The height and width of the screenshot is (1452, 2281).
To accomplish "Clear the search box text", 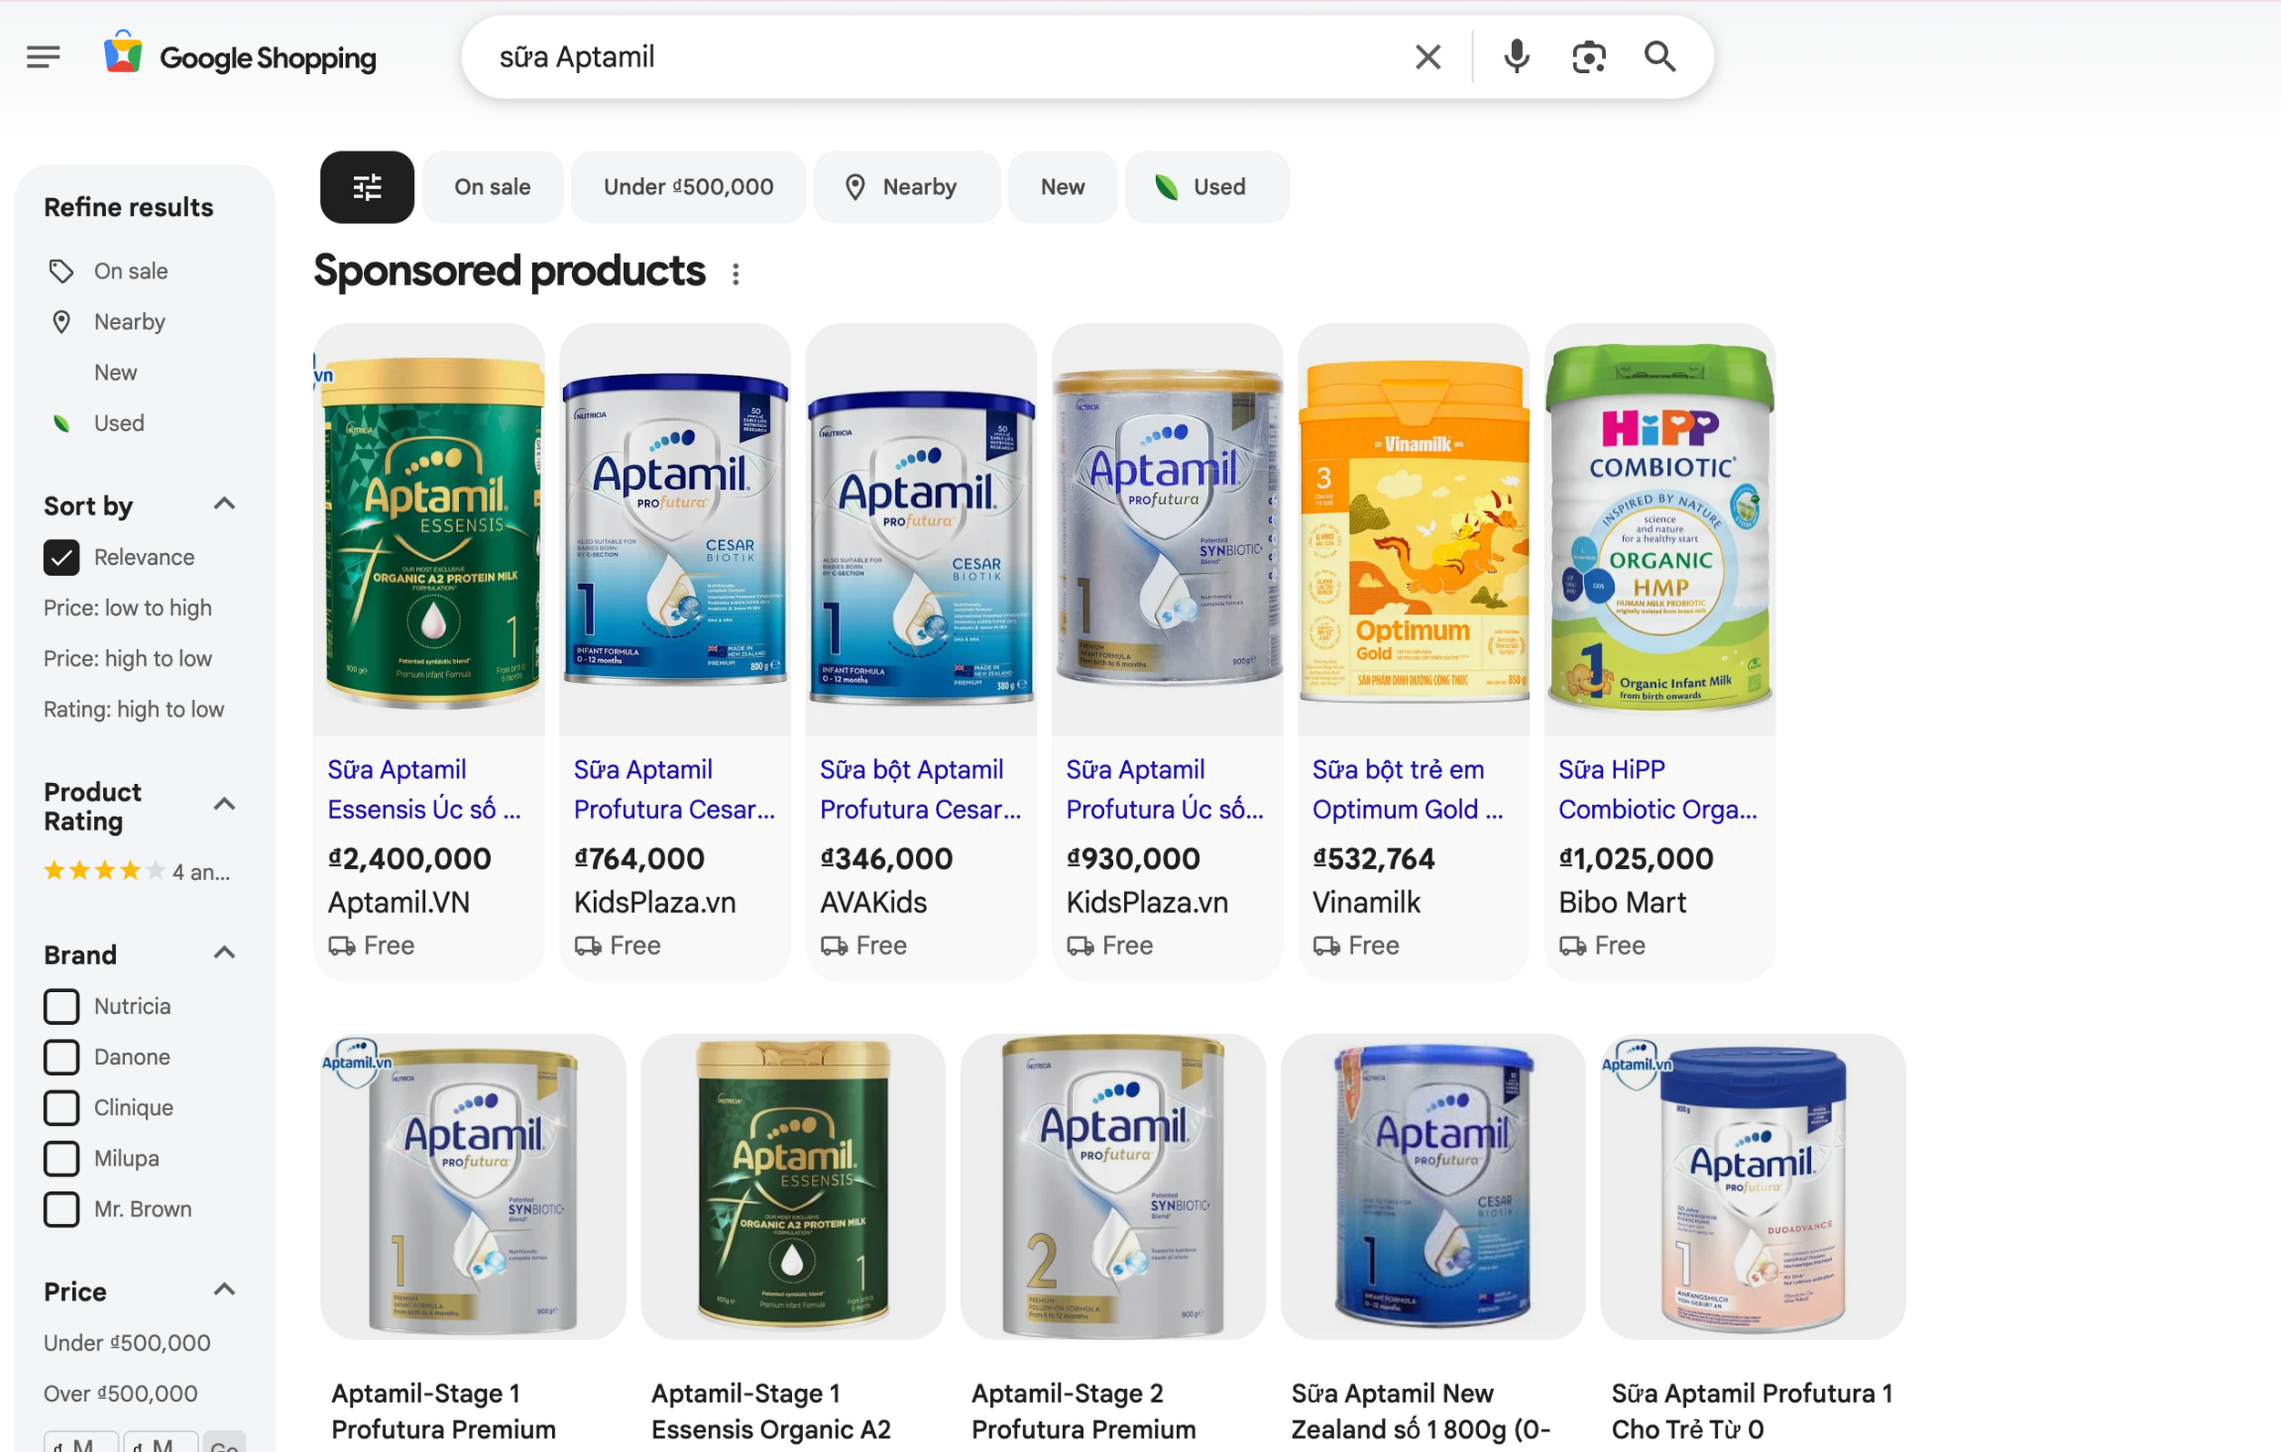I will (x=1428, y=57).
